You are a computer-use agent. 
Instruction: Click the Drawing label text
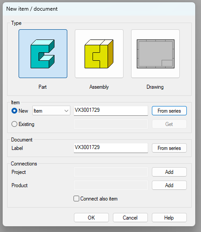pyautogui.click(x=155, y=87)
